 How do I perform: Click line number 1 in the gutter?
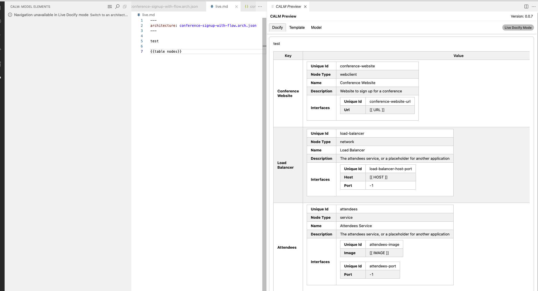coord(142,20)
